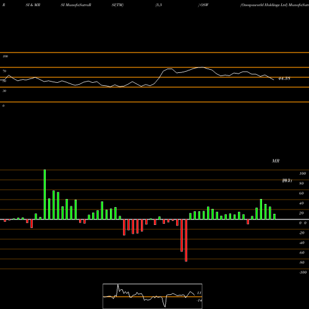309x309 pixels.
Task: Click the RSI axis label 100 on left
Action: (5, 56)
